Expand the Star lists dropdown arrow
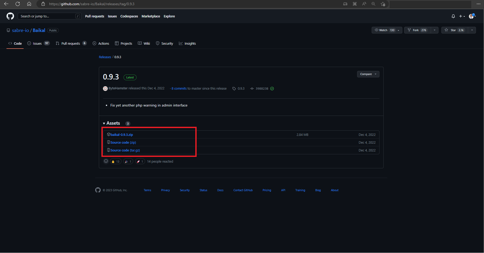 (472, 30)
